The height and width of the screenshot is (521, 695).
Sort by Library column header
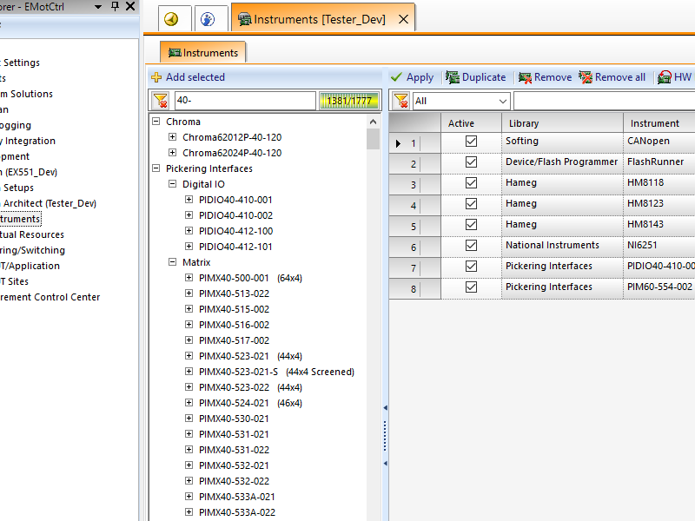pos(562,123)
